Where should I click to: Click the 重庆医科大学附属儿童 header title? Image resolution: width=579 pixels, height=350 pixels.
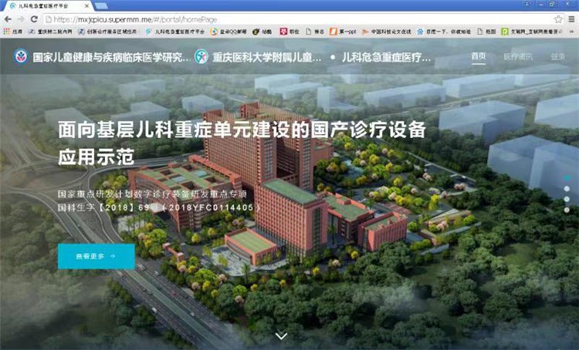(x=266, y=57)
